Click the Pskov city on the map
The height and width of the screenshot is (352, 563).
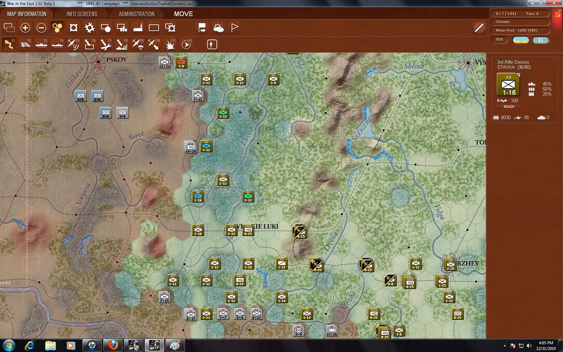[x=98, y=62]
